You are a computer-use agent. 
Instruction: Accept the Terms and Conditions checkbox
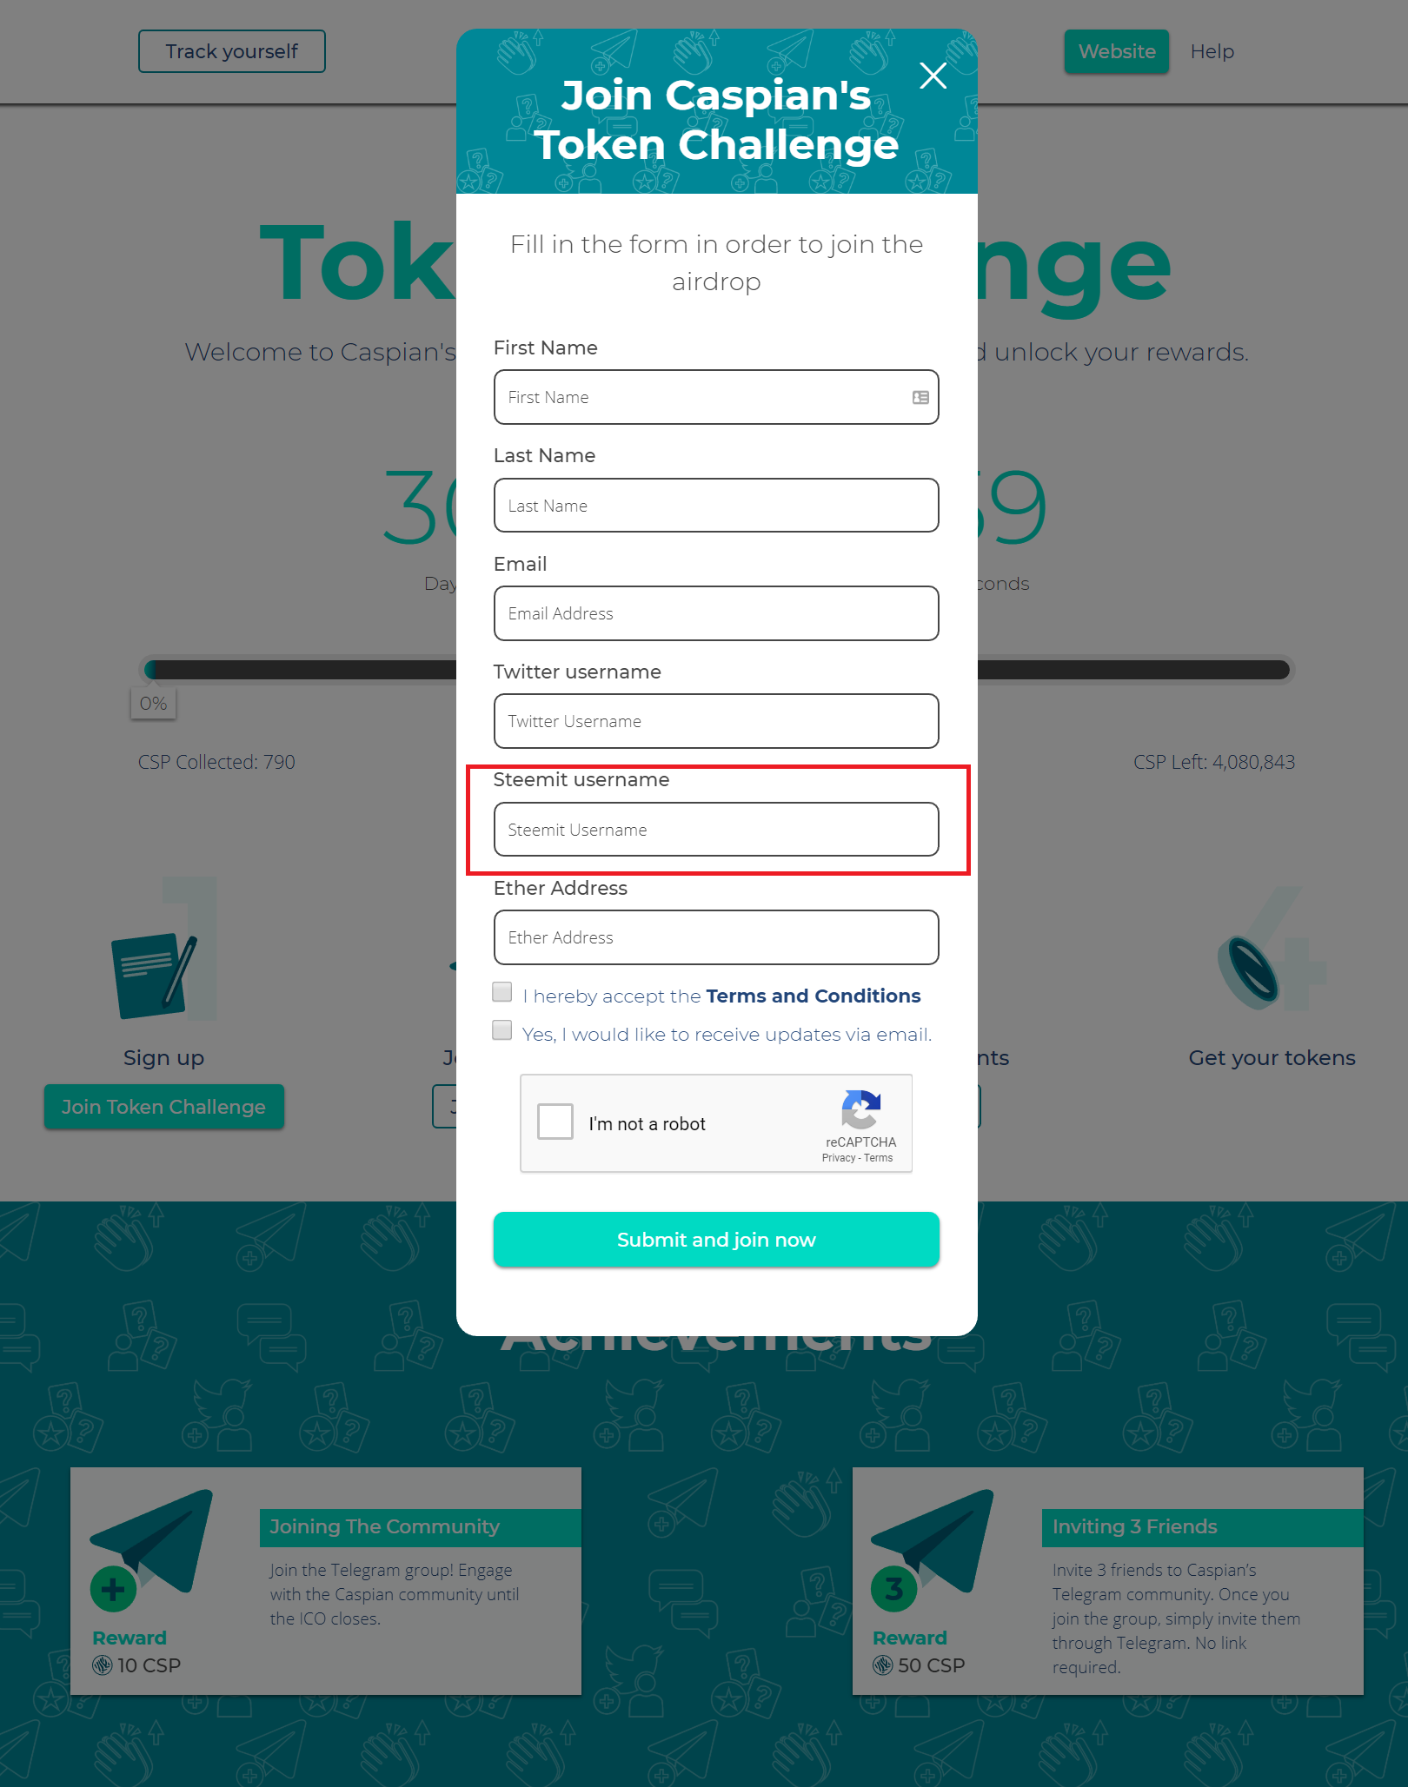[502, 992]
